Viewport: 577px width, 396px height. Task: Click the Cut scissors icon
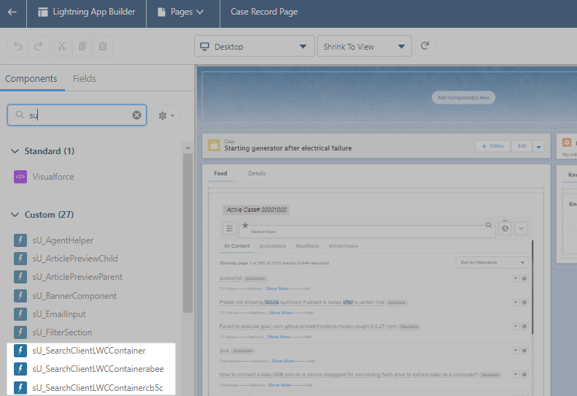click(x=62, y=46)
